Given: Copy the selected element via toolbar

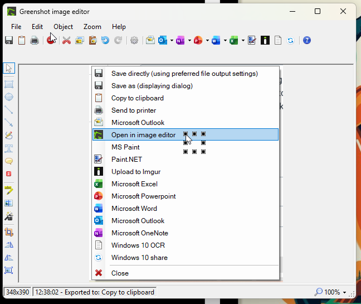Looking at the screenshot, I should coord(80,40).
